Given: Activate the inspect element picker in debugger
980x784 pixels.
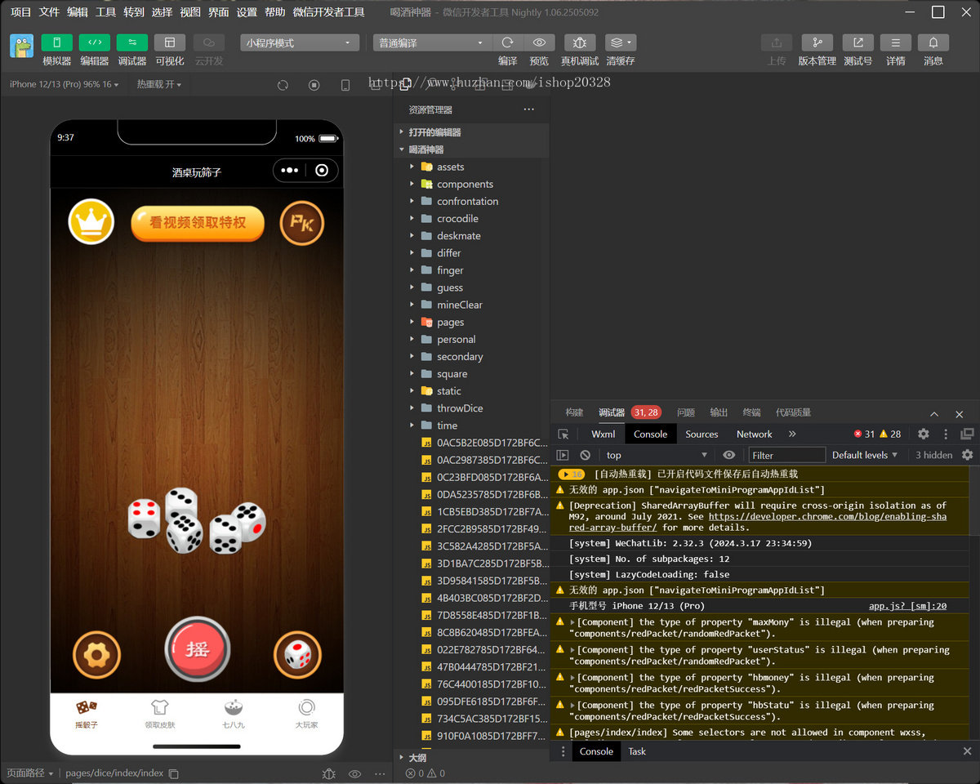Looking at the screenshot, I should tap(563, 434).
